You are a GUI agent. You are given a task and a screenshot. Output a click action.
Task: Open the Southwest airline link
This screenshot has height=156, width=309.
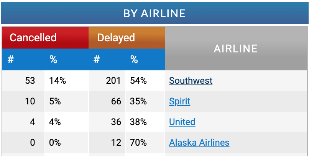191,81
